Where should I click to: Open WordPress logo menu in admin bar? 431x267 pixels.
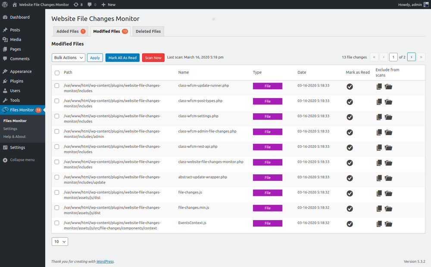[x=5, y=4]
